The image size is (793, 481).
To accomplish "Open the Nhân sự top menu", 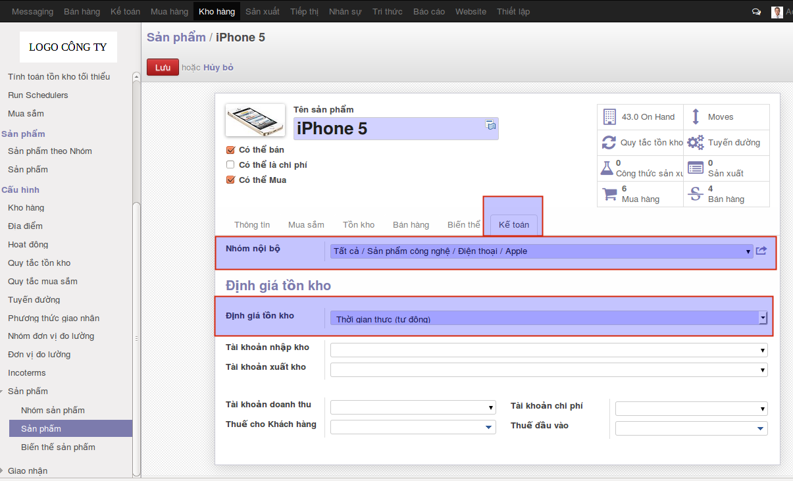I will [x=345, y=12].
